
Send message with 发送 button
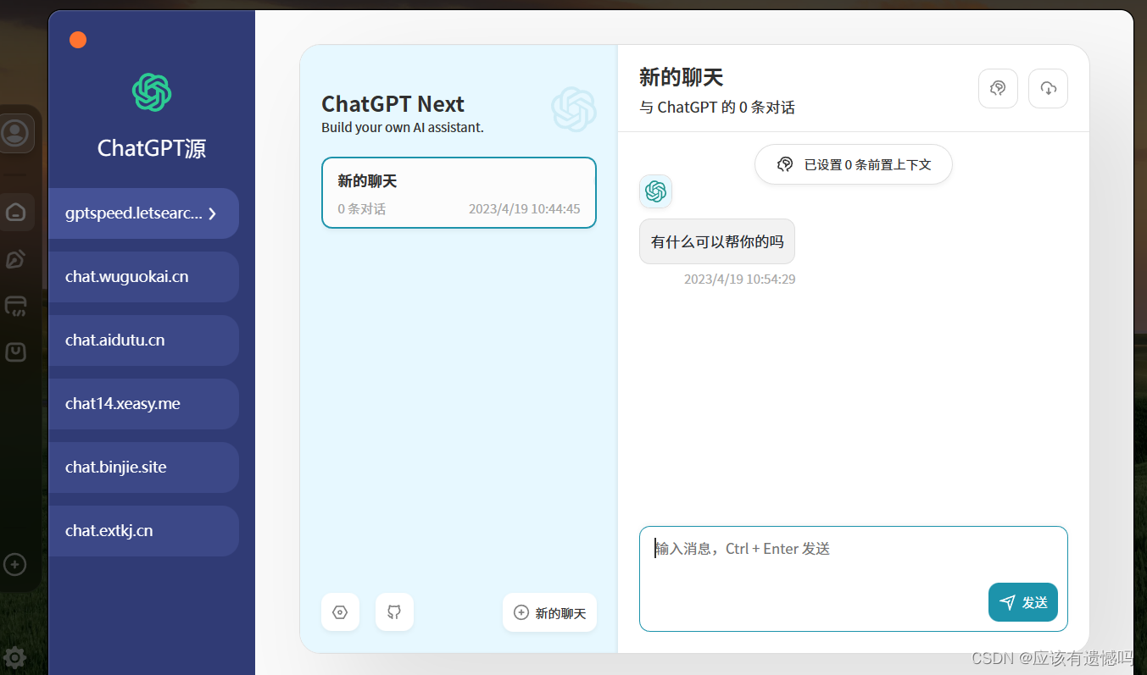[x=1022, y=602]
